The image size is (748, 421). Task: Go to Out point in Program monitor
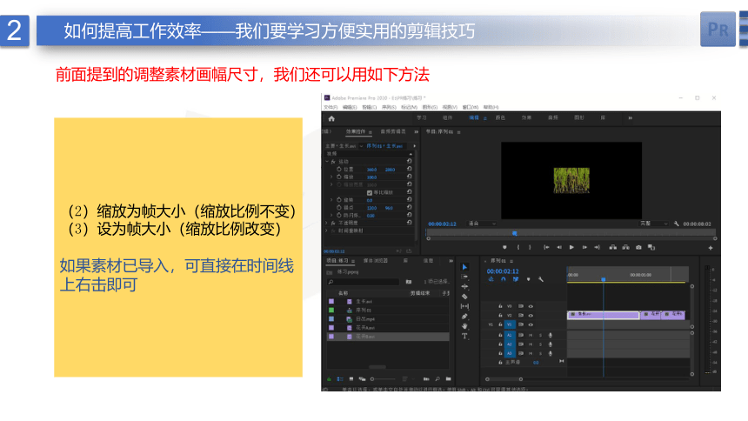point(597,247)
